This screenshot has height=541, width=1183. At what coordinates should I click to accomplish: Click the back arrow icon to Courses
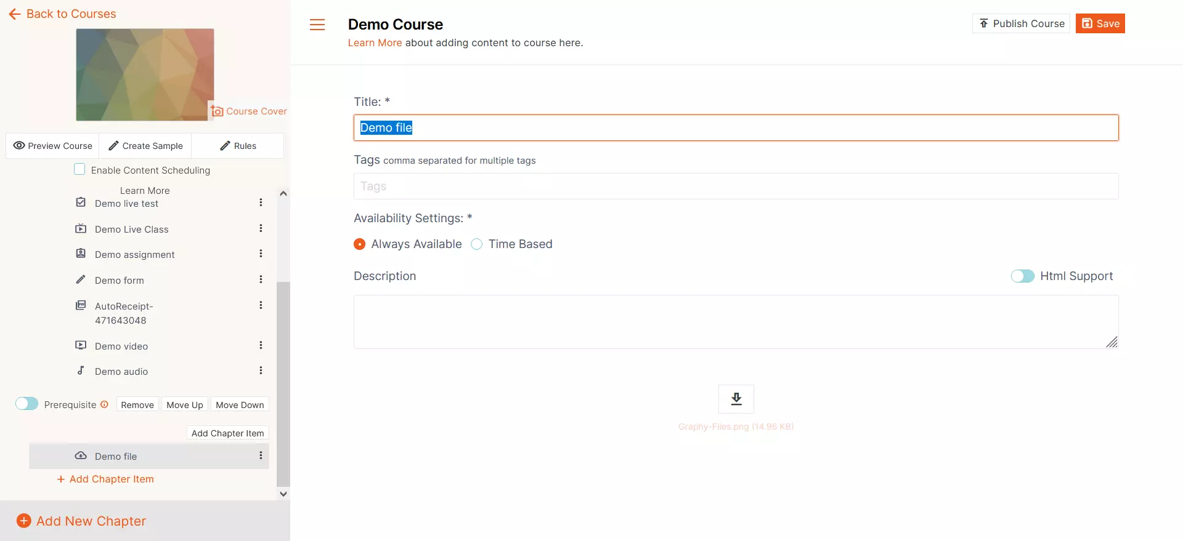pos(15,14)
